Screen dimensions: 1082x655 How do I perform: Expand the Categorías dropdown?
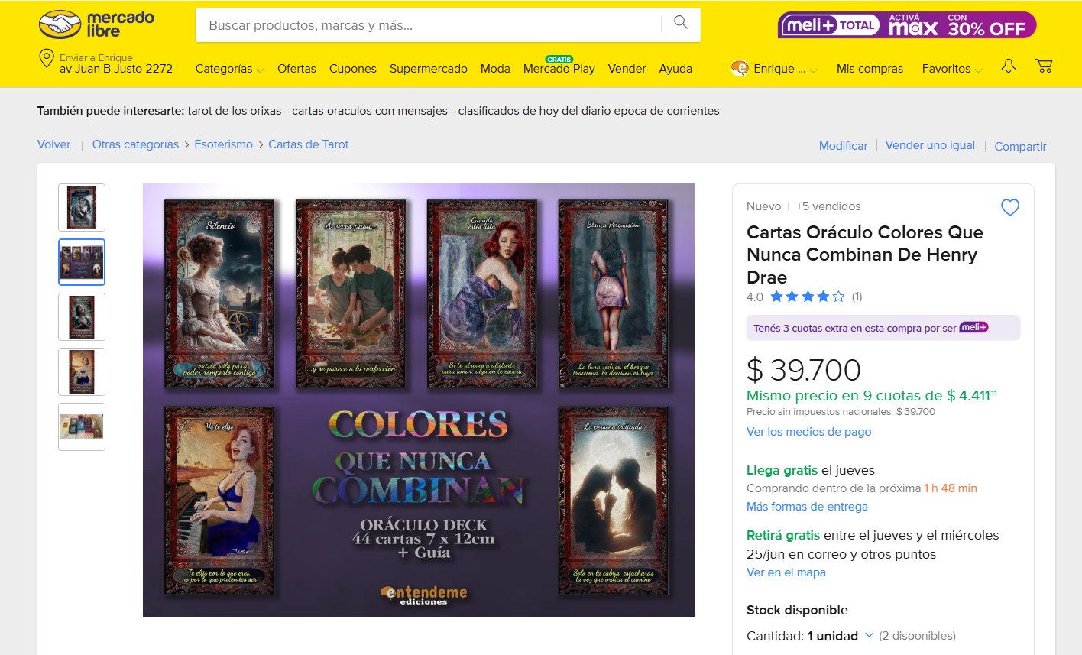tap(229, 69)
